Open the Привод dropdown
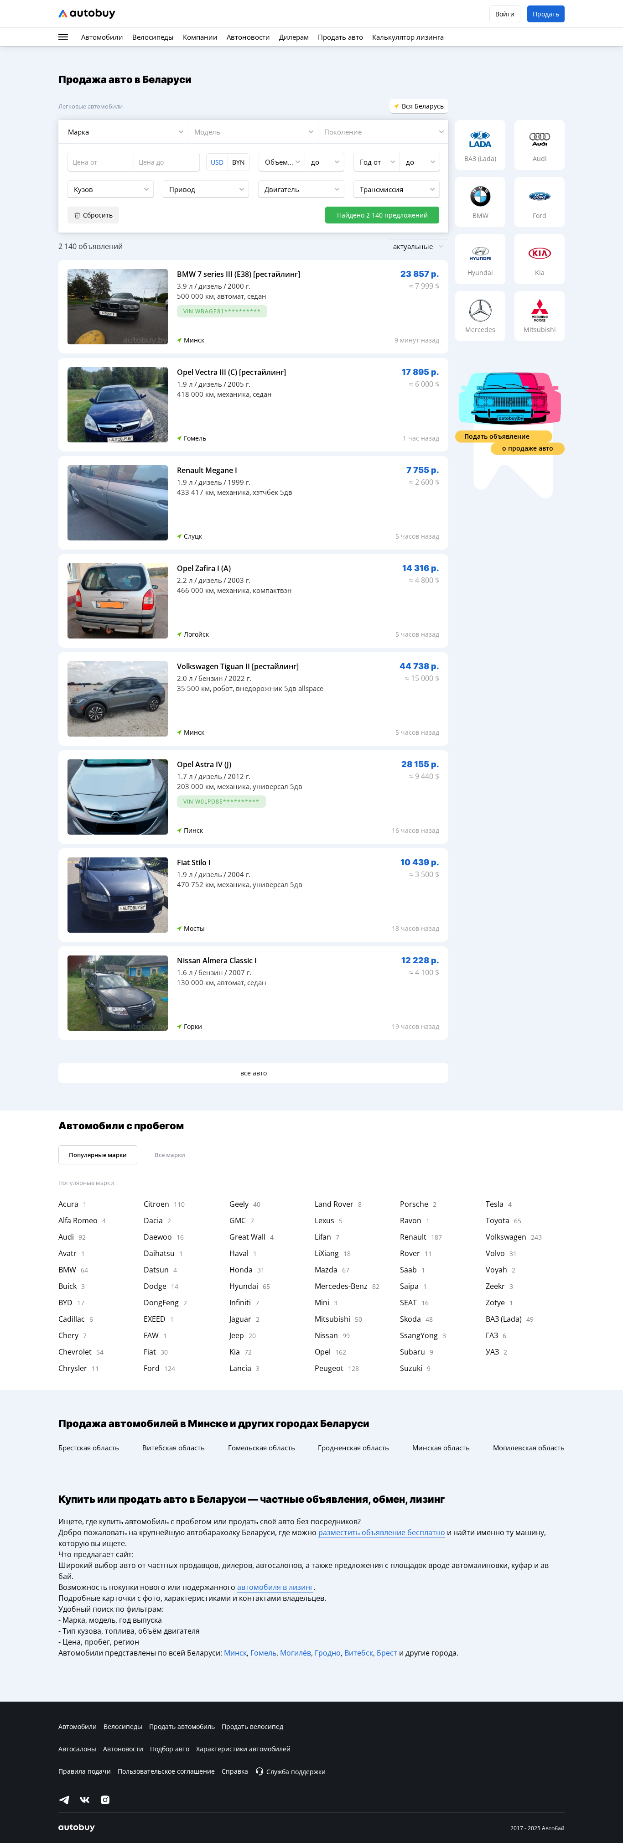623x1843 pixels. coord(205,190)
